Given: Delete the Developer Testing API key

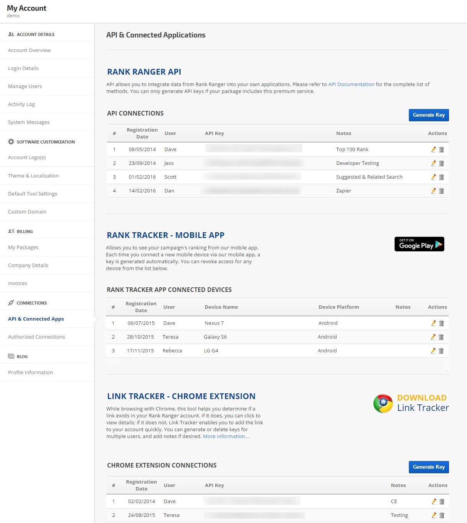Looking at the screenshot, I should (x=441, y=163).
